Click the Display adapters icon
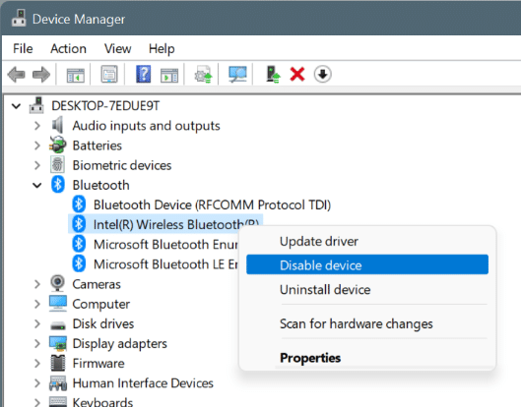This screenshot has width=521, height=407. pos(58,343)
